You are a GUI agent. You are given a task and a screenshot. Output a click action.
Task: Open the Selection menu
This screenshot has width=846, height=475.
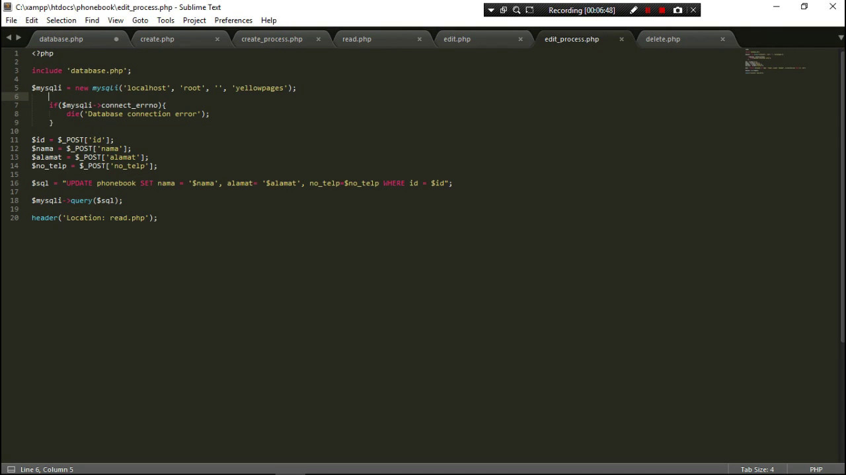pos(61,20)
